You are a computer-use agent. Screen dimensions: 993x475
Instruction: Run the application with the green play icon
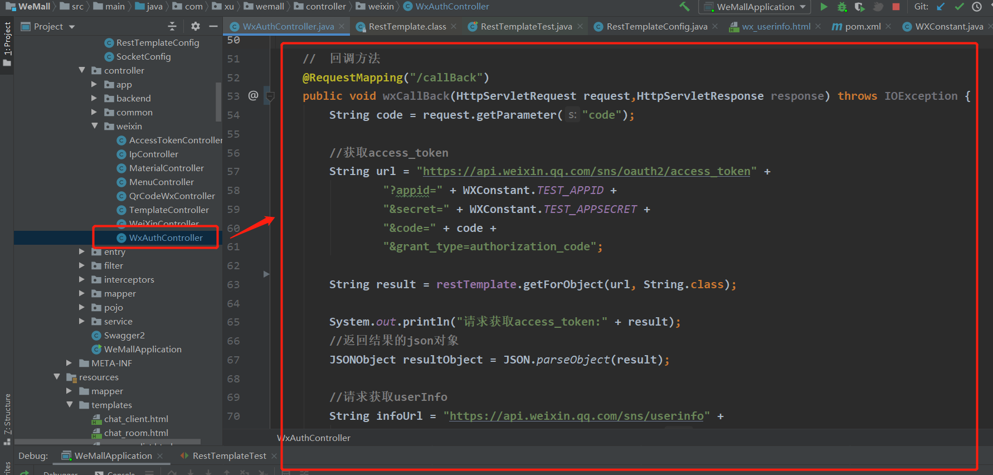click(x=824, y=7)
